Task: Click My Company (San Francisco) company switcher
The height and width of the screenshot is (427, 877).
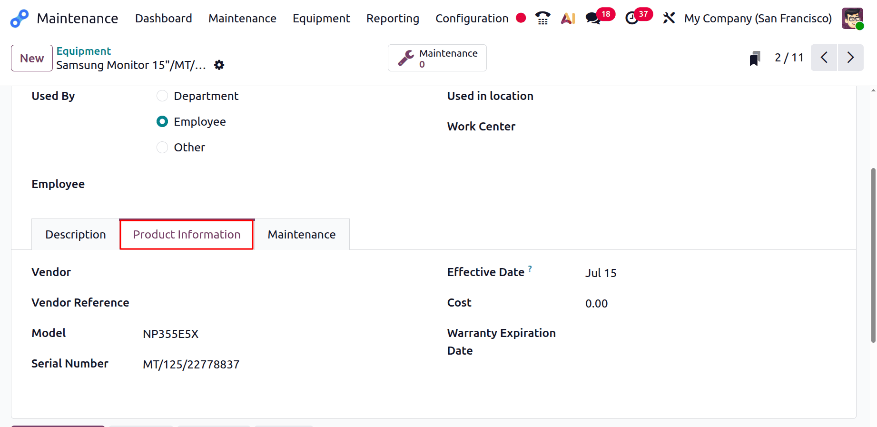Action: pyautogui.click(x=758, y=18)
